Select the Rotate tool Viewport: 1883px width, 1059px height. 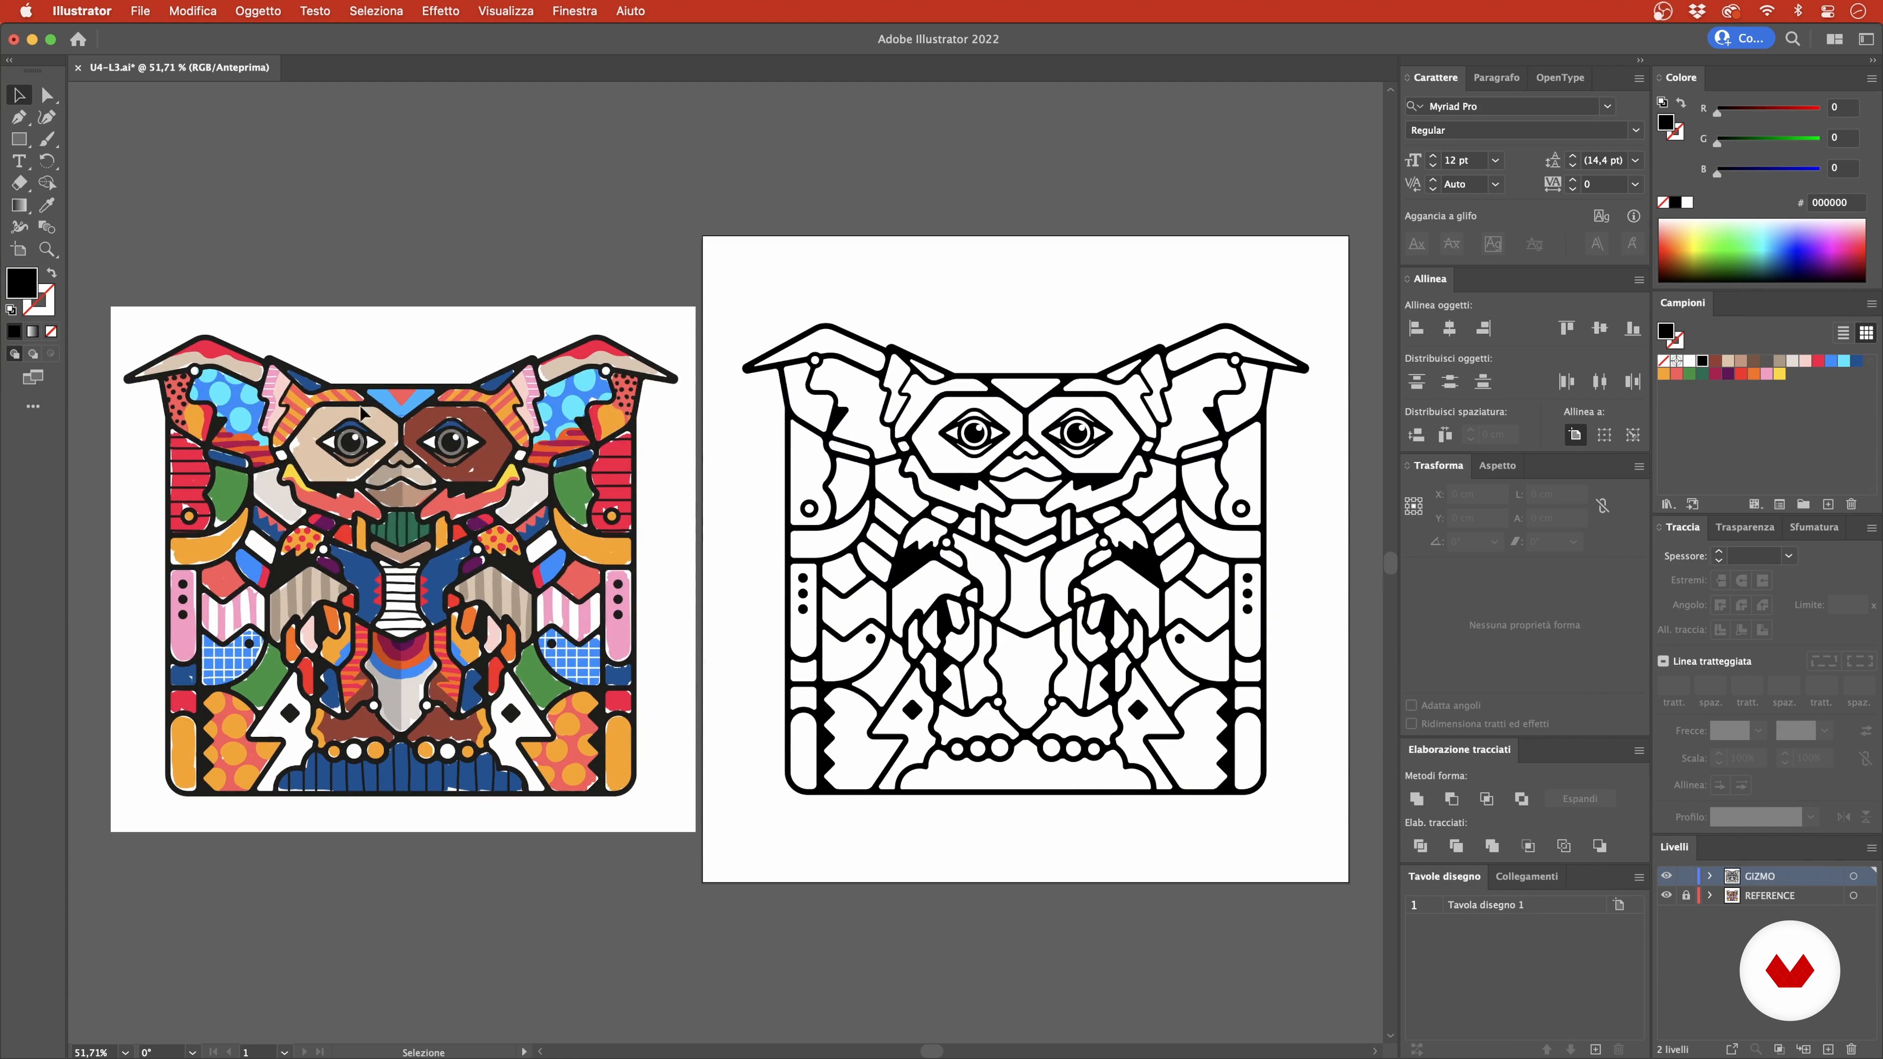pos(47,161)
